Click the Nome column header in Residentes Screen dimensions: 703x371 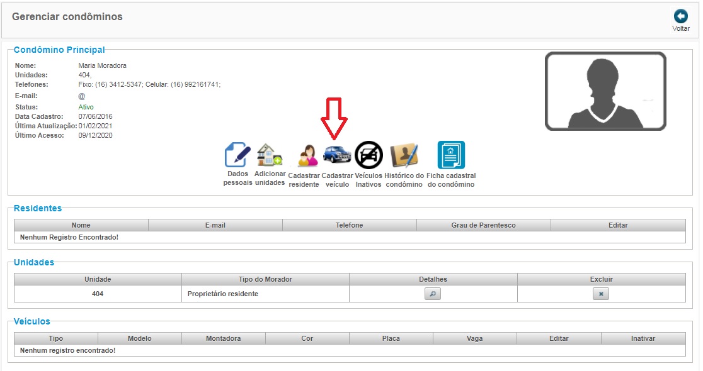tap(81, 225)
